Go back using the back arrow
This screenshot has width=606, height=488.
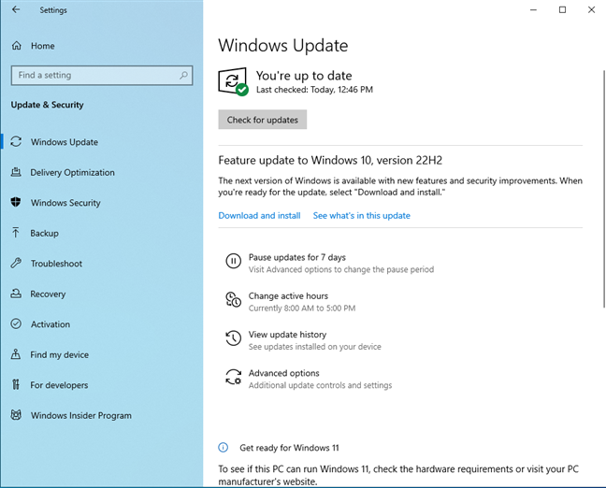[x=16, y=9]
